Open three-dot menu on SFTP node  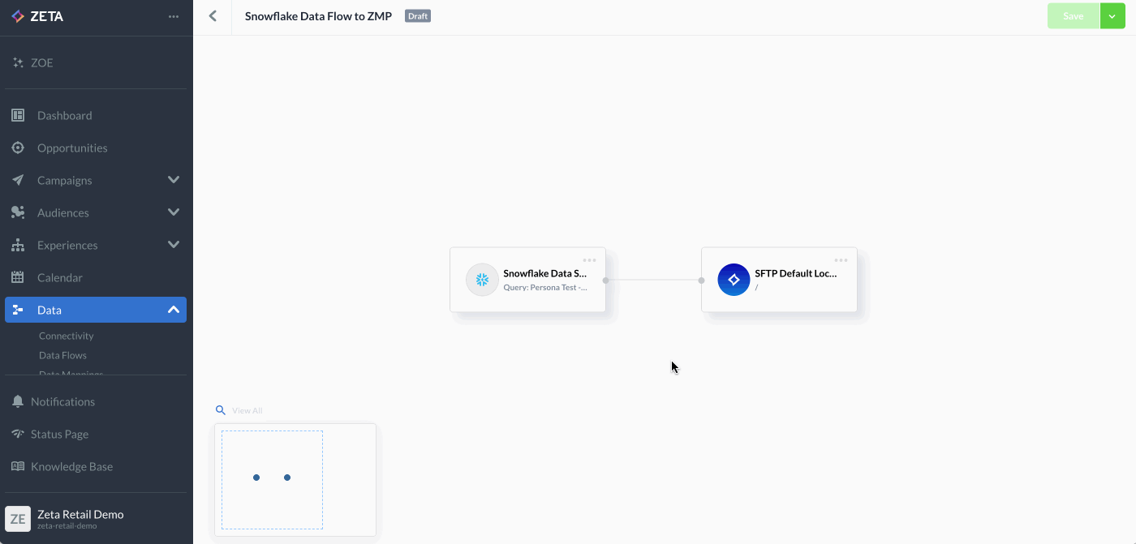[x=841, y=260]
